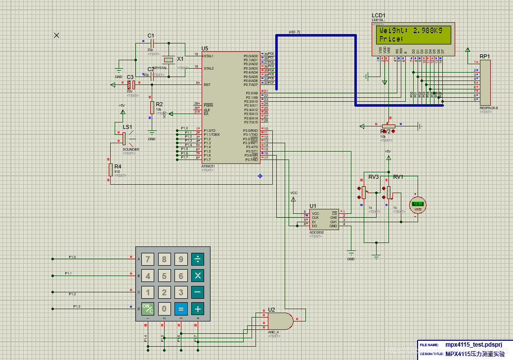Click the GND terminal below R2
Screen dimensions: 513x360
tap(152, 133)
